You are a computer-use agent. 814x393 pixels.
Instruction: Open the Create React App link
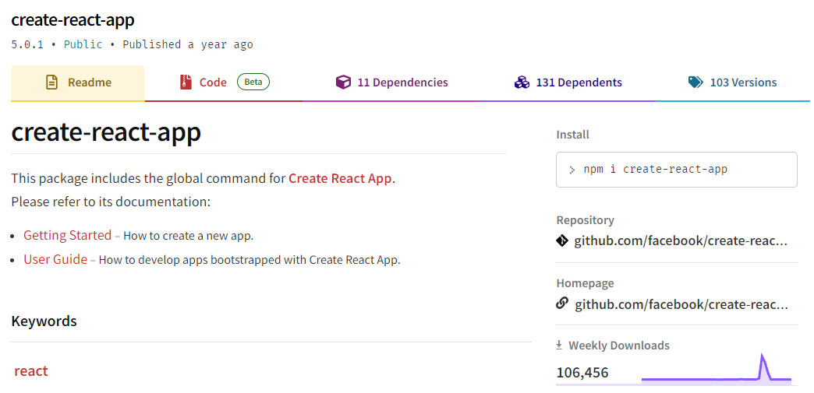tap(340, 178)
